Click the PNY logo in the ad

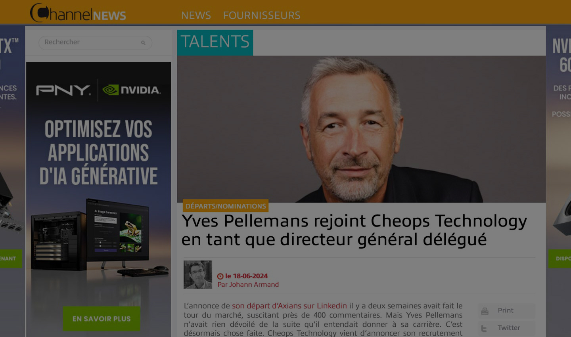tap(63, 90)
